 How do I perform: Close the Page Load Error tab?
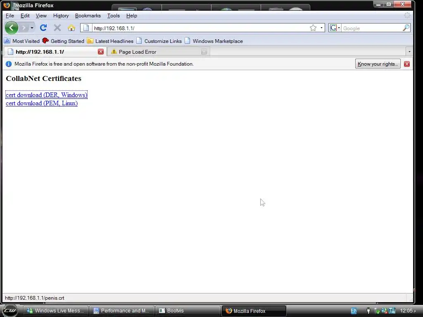[x=204, y=52]
